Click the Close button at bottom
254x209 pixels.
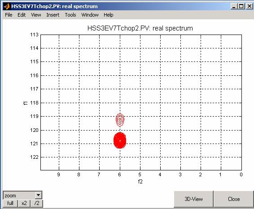[x=234, y=199]
